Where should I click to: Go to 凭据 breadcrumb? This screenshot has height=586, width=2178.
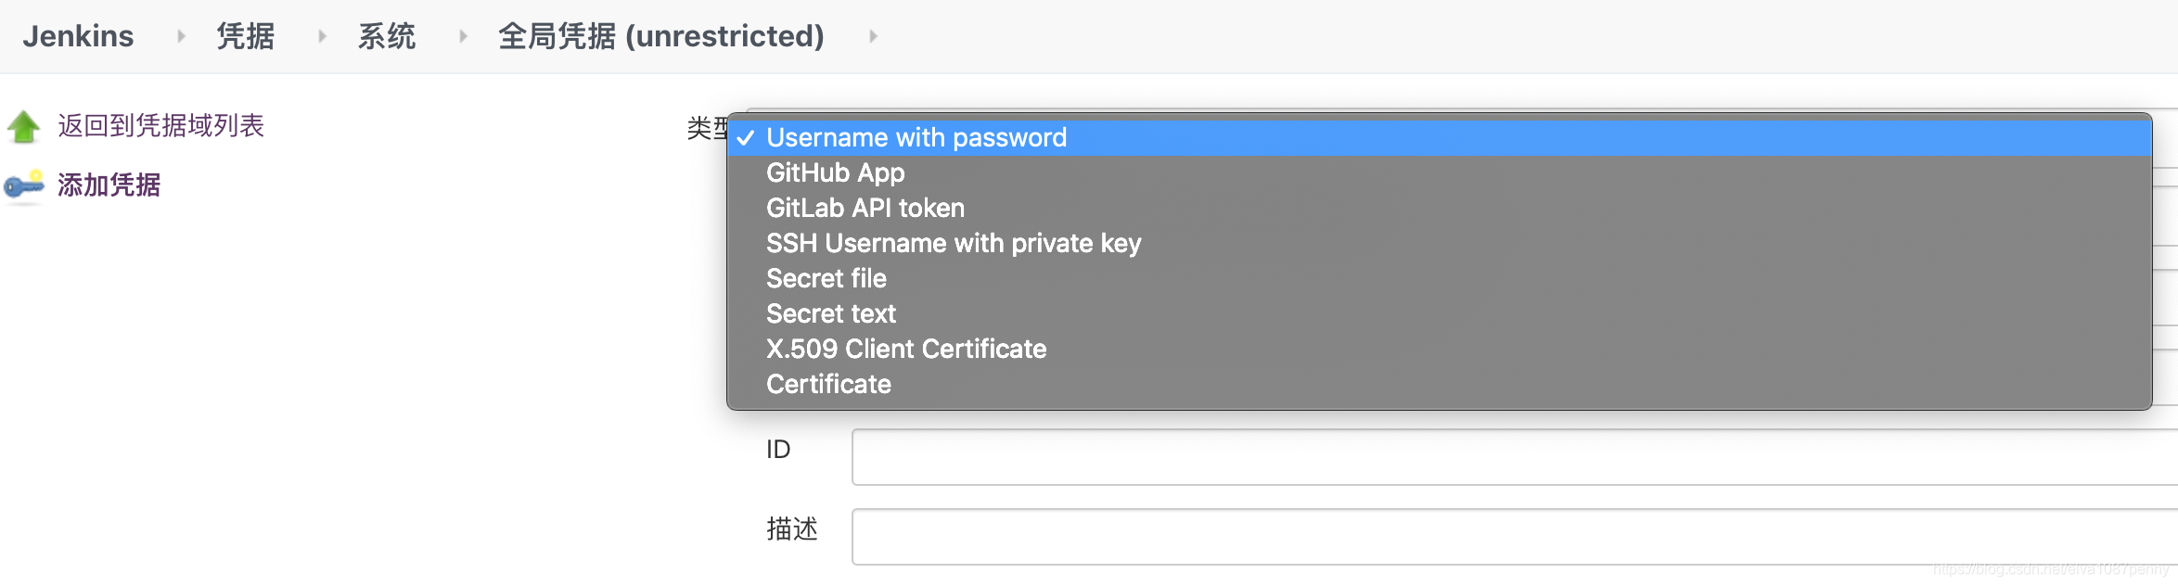[x=245, y=36]
